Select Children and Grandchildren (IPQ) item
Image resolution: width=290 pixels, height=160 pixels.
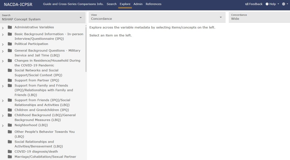pyautogui.click(x=42, y=110)
